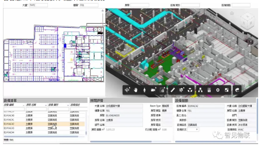263x145 pixels.
Task: Select row B1HVAC44 in equipment list
Action: point(44,133)
